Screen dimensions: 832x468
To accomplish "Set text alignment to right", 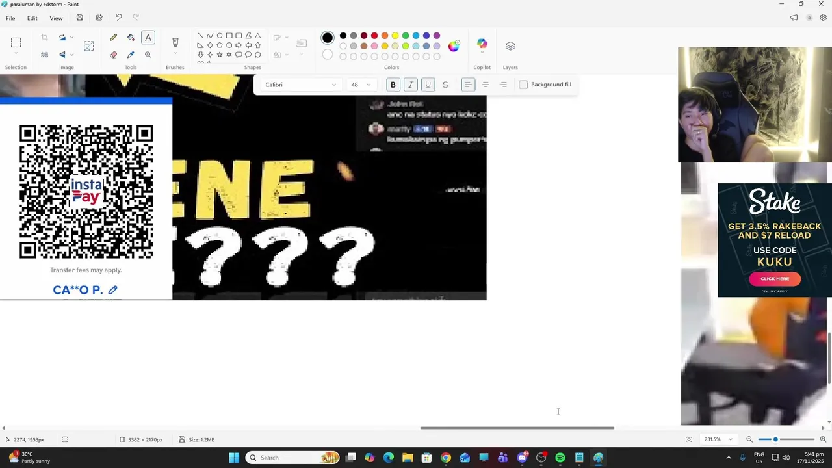I will point(503,84).
